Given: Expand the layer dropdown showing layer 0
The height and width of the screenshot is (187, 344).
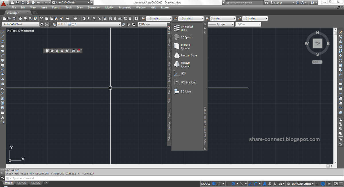Looking at the screenshot, I should pos(119,24).
